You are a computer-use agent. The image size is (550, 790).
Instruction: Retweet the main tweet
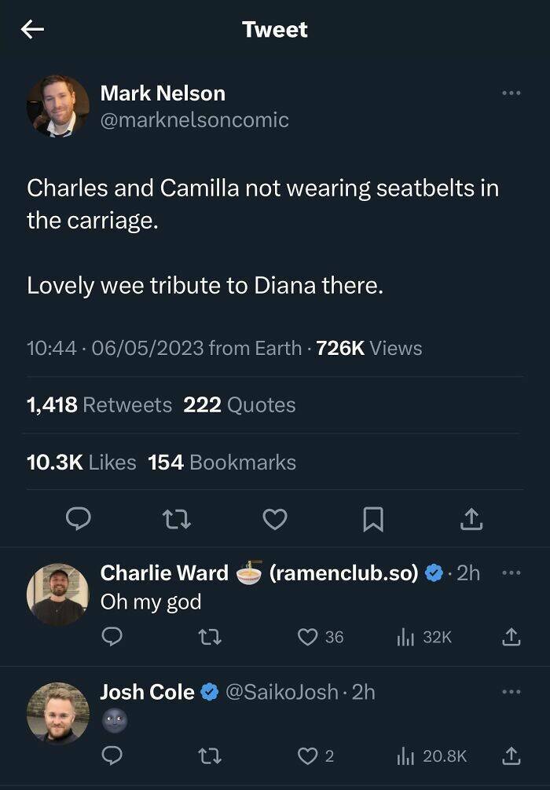[x=177, y=519]
